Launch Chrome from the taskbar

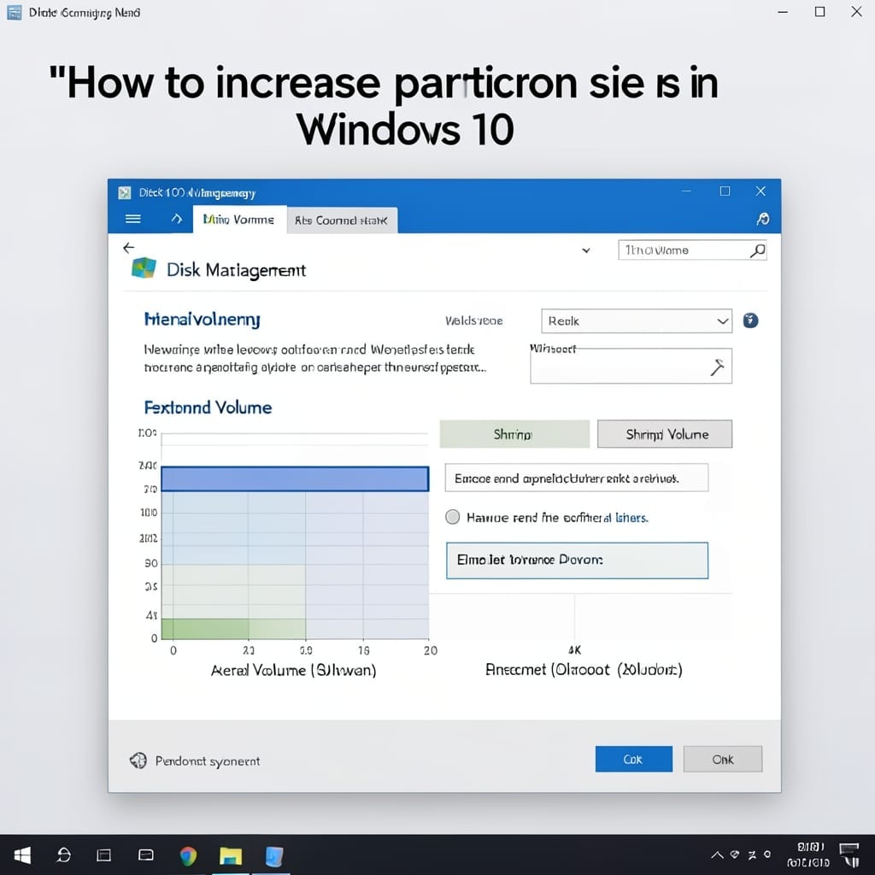tap(189, 855)
